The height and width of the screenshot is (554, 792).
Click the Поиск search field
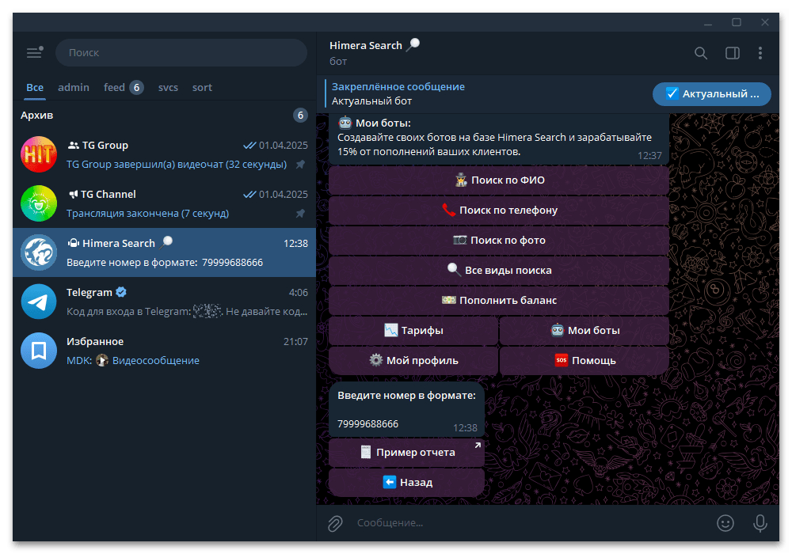click(x=181, y=52)
